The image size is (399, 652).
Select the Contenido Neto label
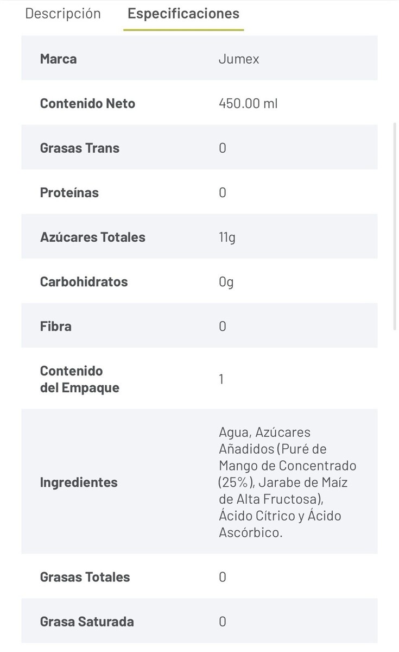(x=87, y=103)
